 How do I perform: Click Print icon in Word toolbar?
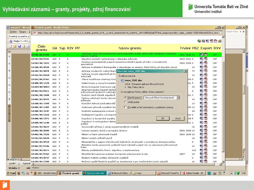(28, 46)
